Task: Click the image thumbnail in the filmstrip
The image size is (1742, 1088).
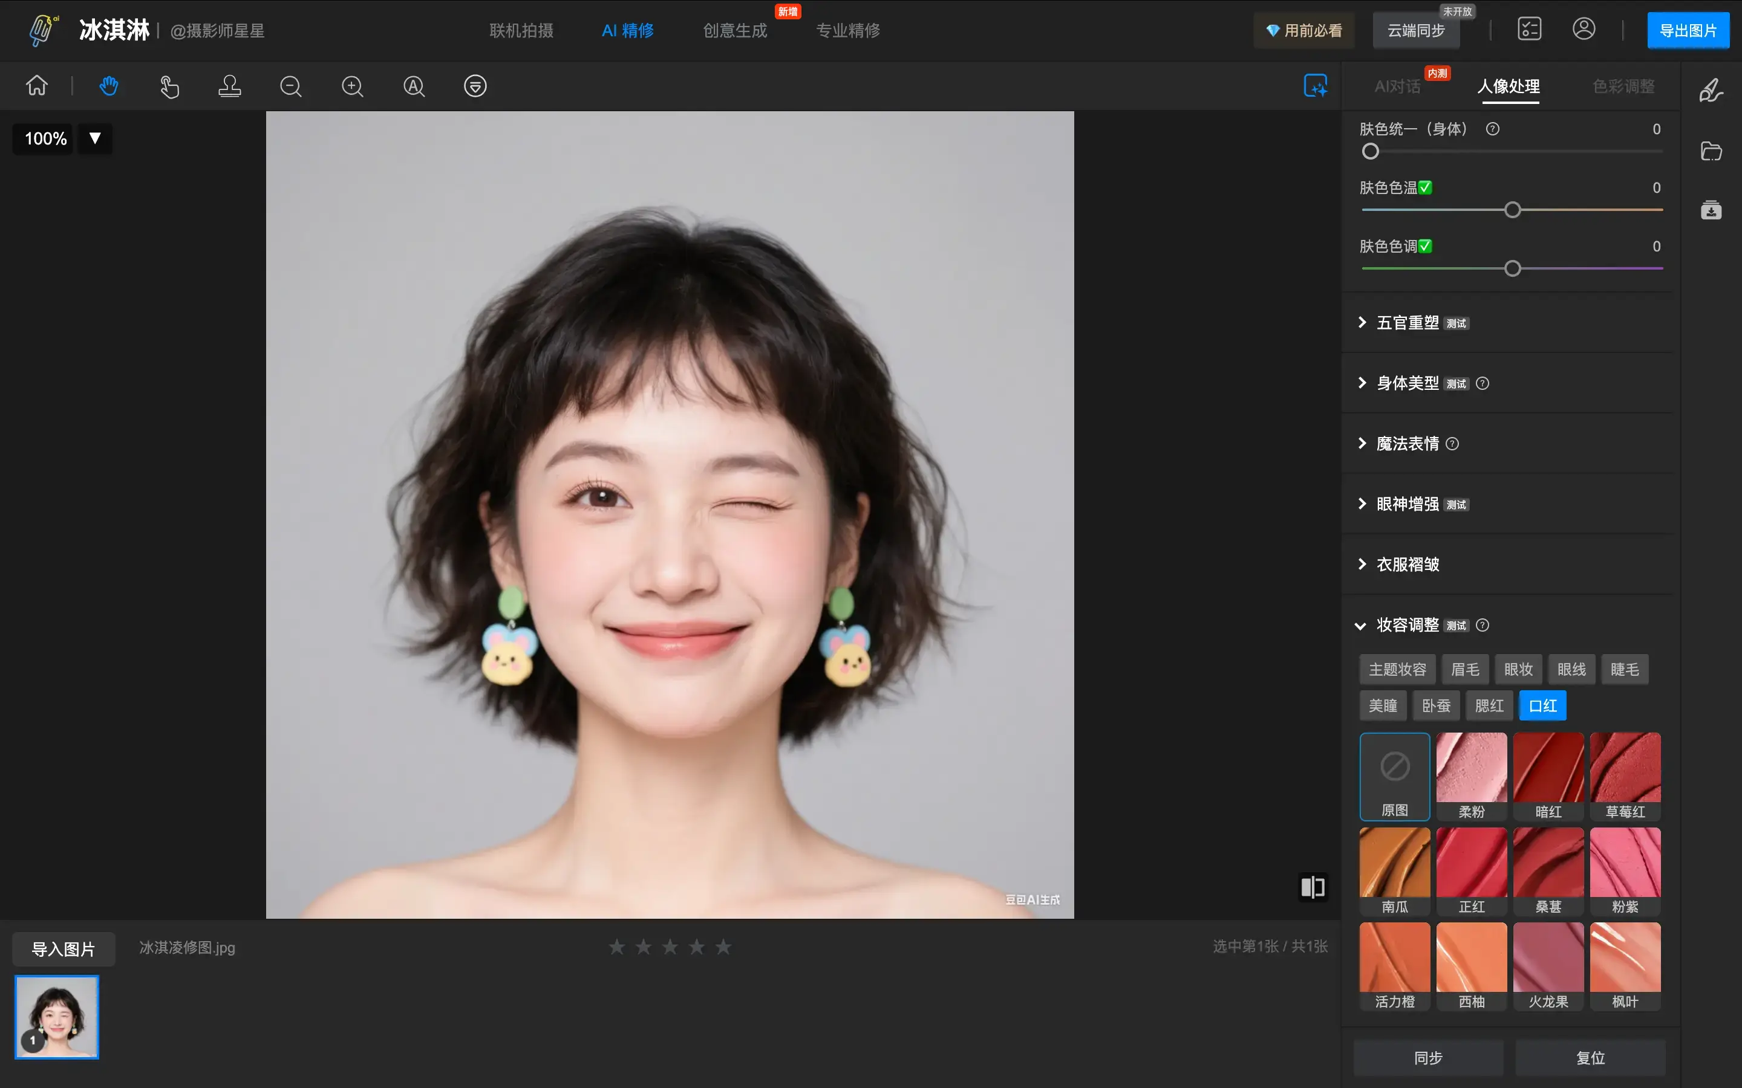Action: coord(56,1017)
